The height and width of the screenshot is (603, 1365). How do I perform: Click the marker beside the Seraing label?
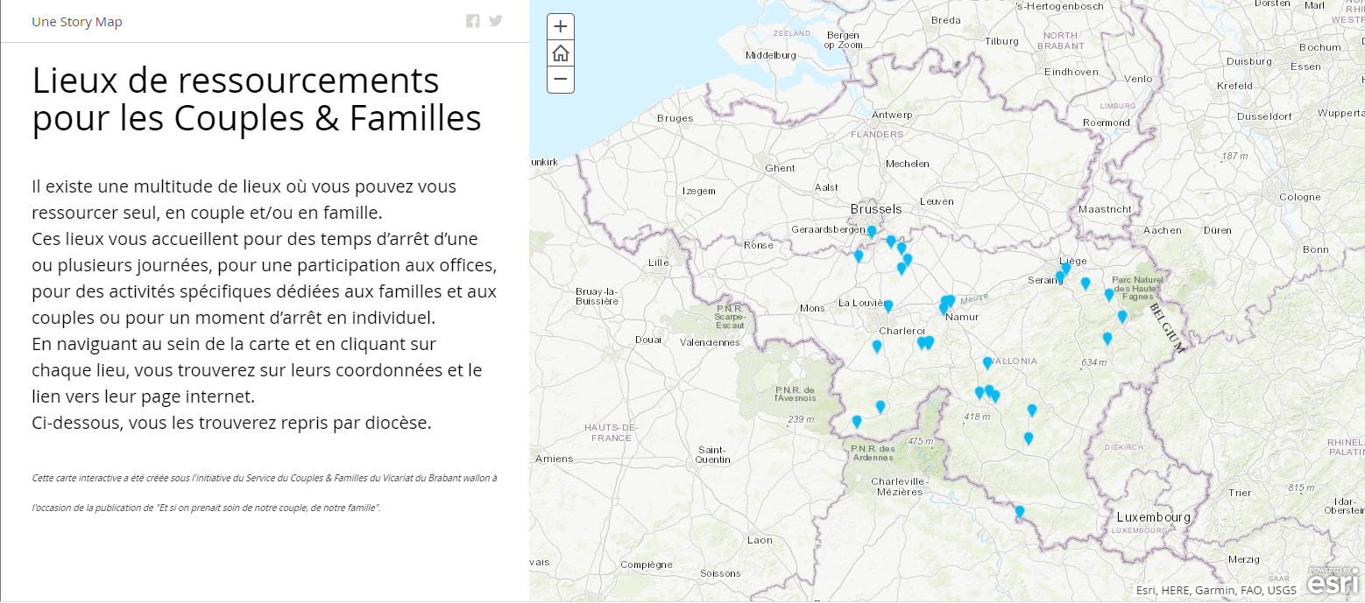[x=1060, y=277]
